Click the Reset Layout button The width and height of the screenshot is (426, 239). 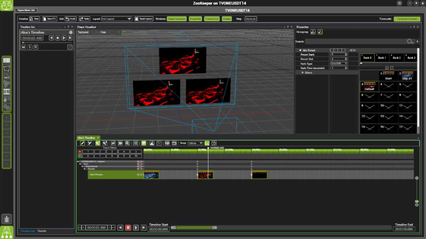point(144,19)
